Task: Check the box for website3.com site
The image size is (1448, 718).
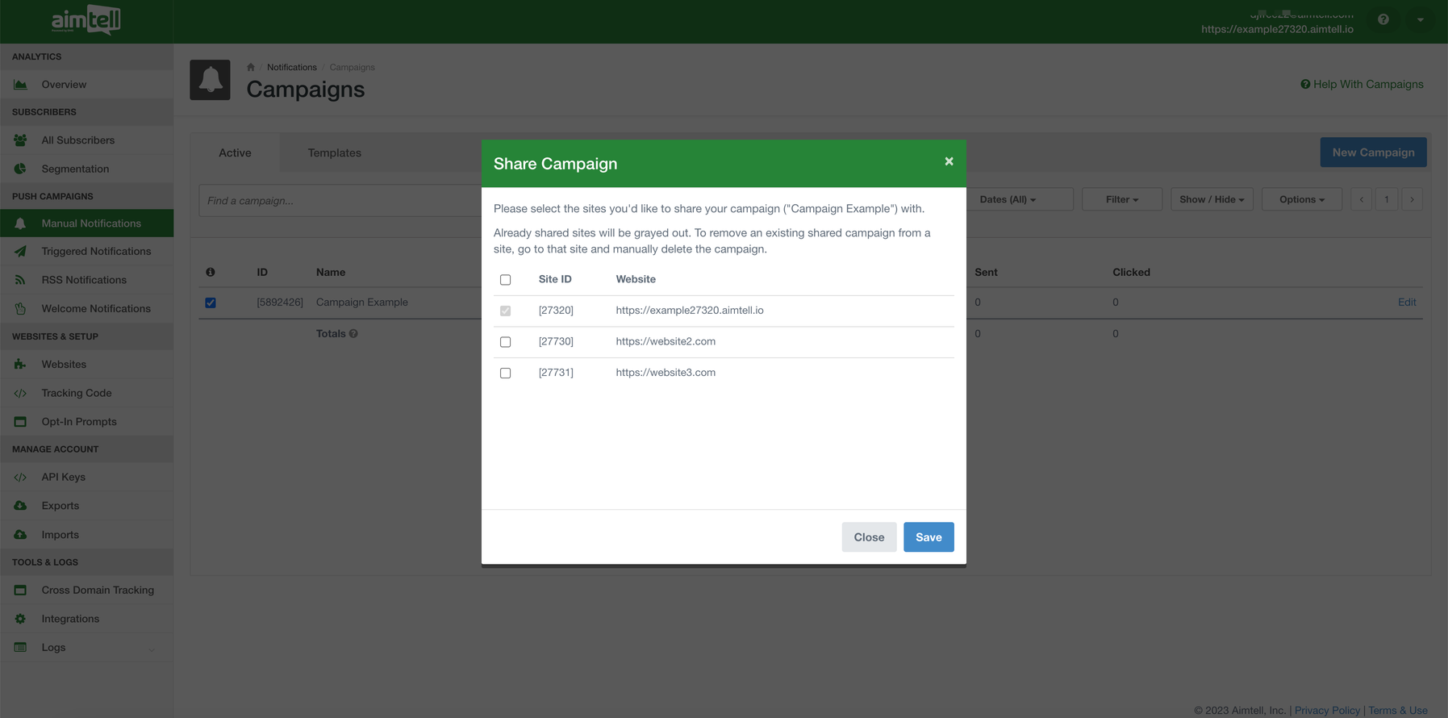Action: click(x=506, y=373)
